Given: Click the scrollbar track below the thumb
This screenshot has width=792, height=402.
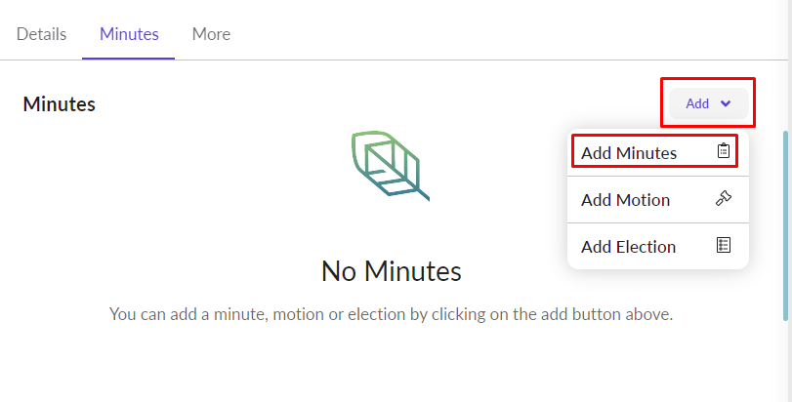Looking at the screenshot, I should pos(786,361).
